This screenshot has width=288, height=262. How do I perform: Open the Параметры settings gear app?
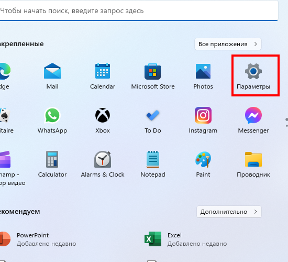pyautogui.click(x=253, y=76)
